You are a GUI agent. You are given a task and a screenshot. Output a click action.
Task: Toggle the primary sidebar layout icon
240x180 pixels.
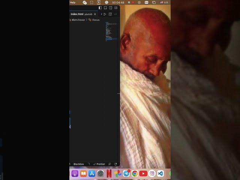pos(100,8)
